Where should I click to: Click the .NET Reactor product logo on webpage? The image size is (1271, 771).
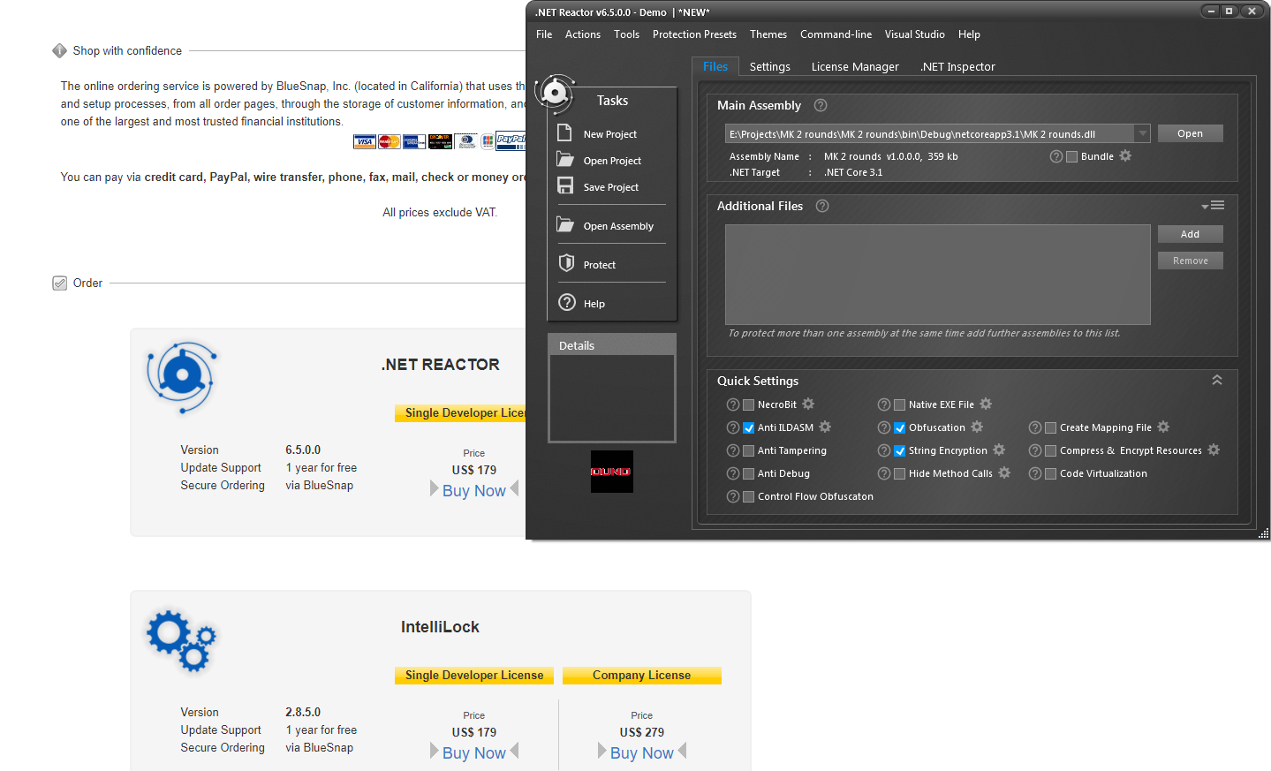[182, 376]
